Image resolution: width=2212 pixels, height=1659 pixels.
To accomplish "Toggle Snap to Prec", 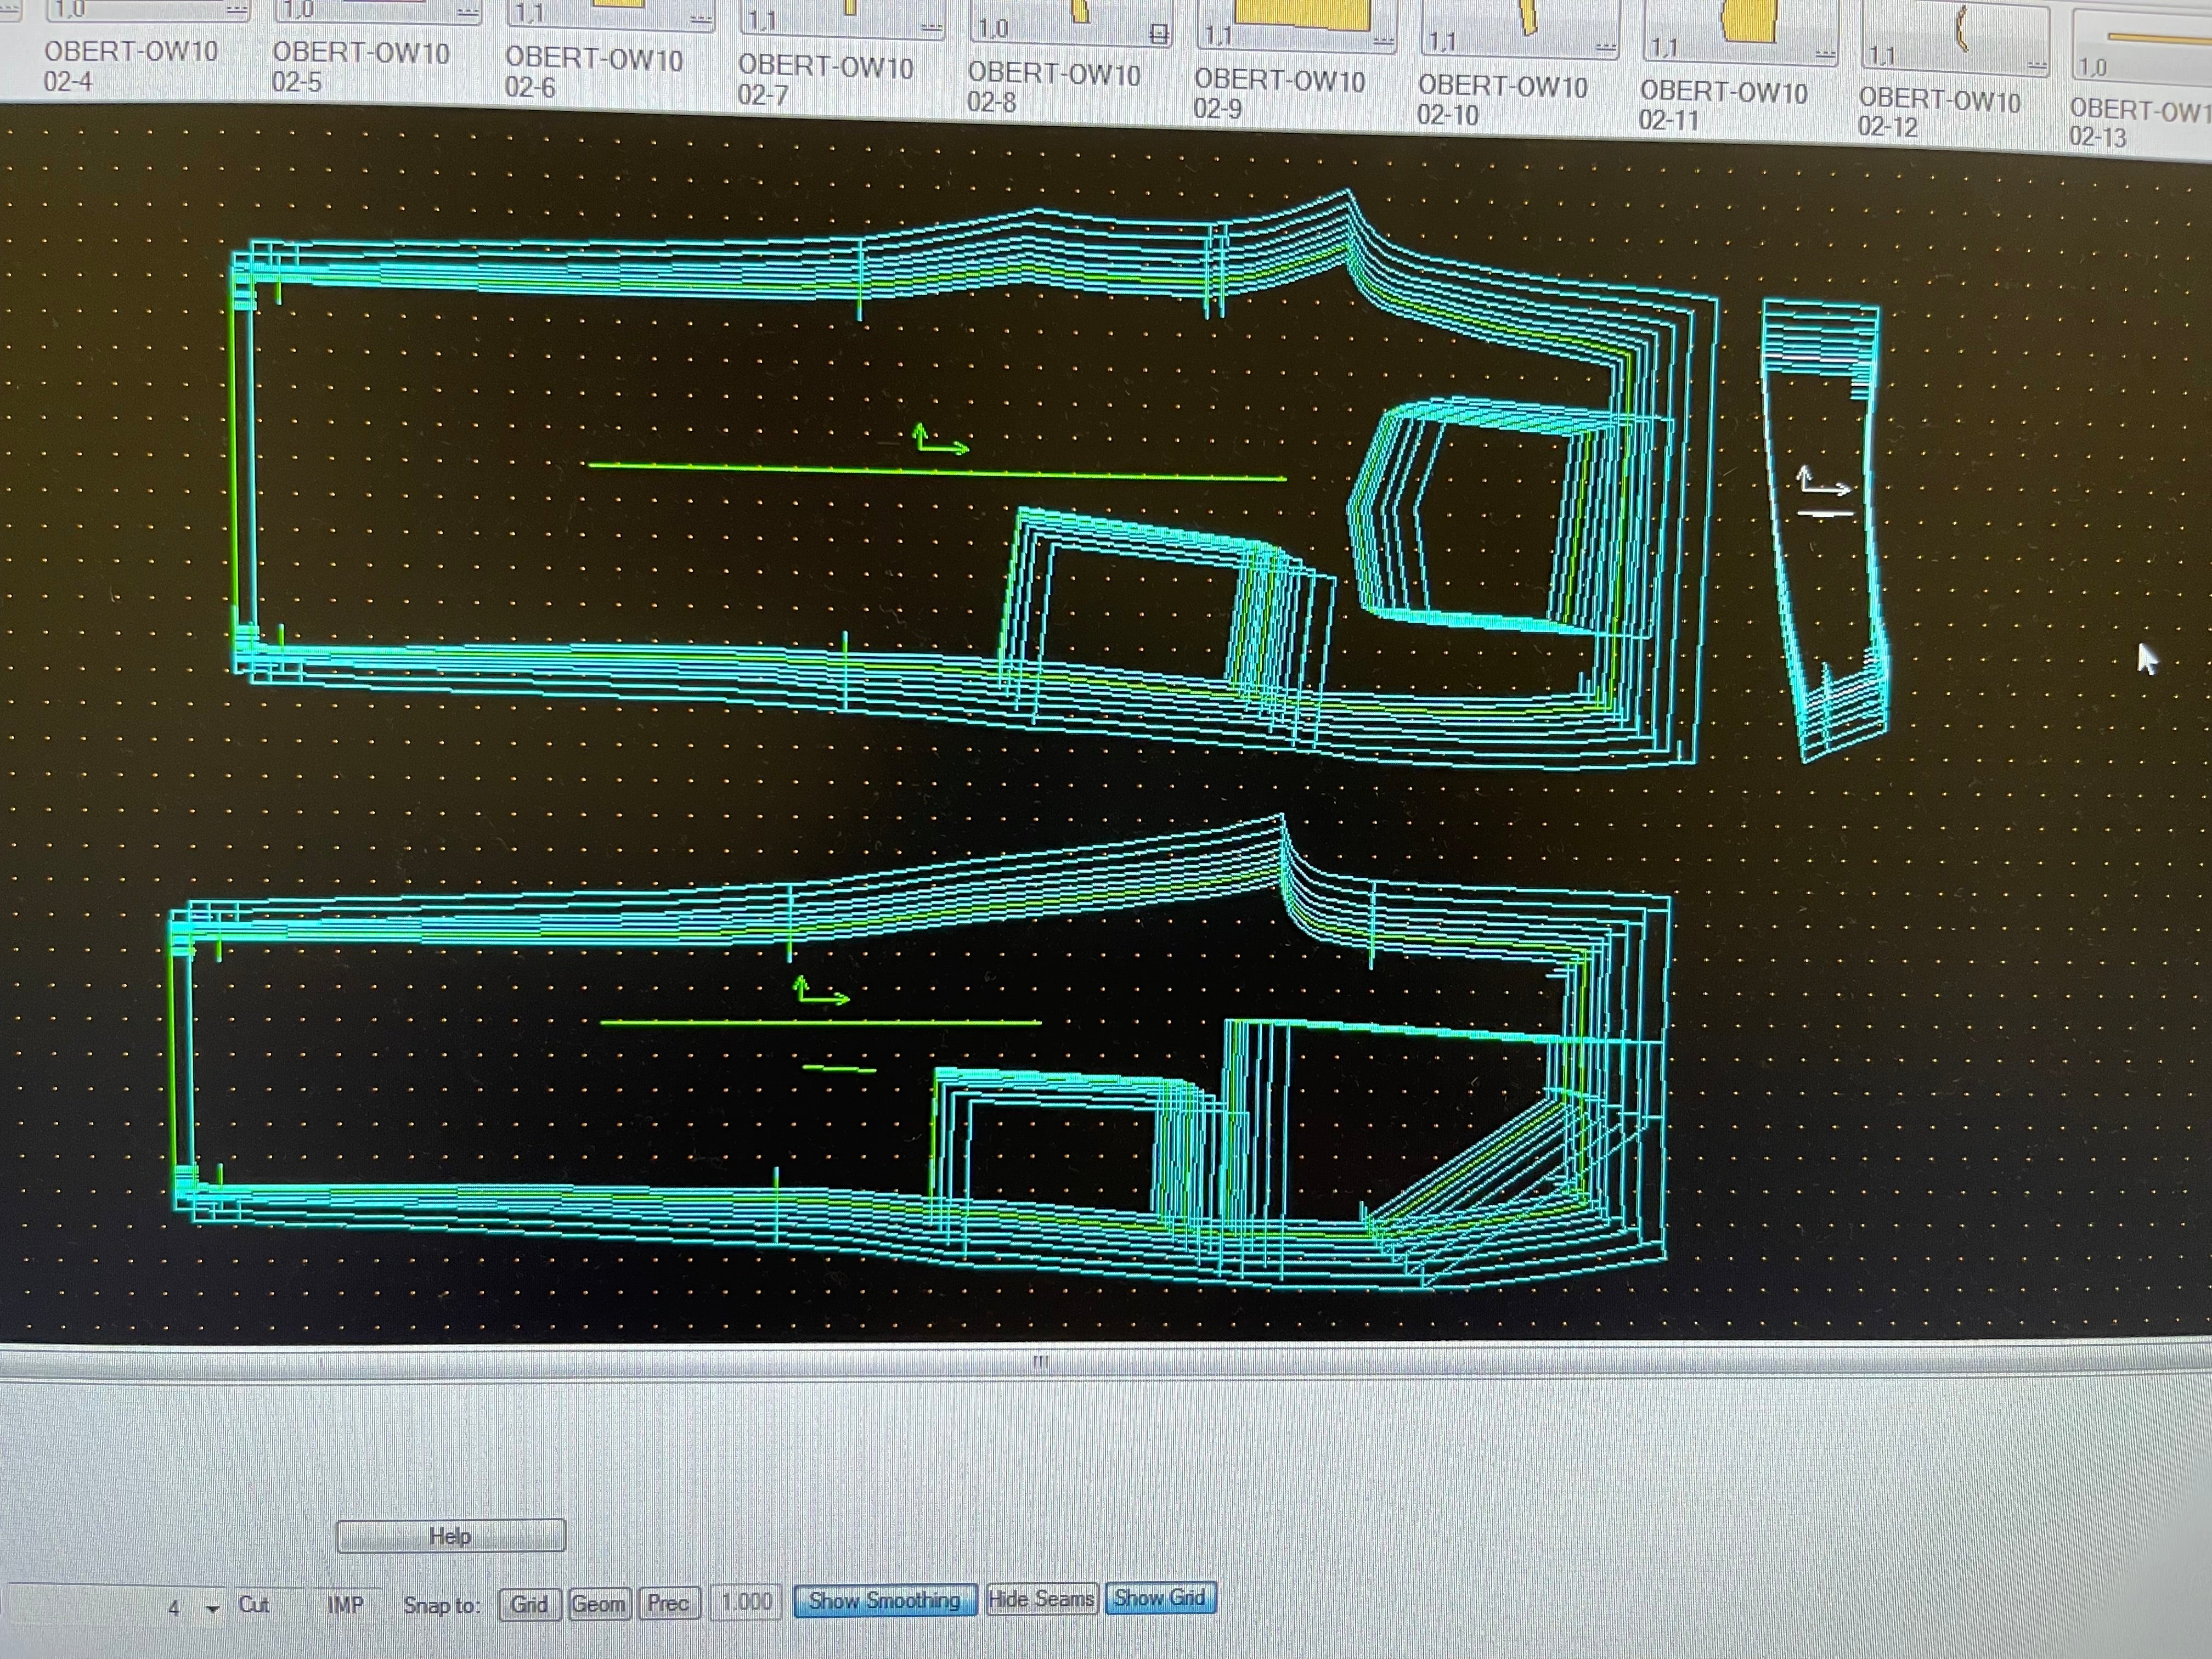I will click(668, 1603).
